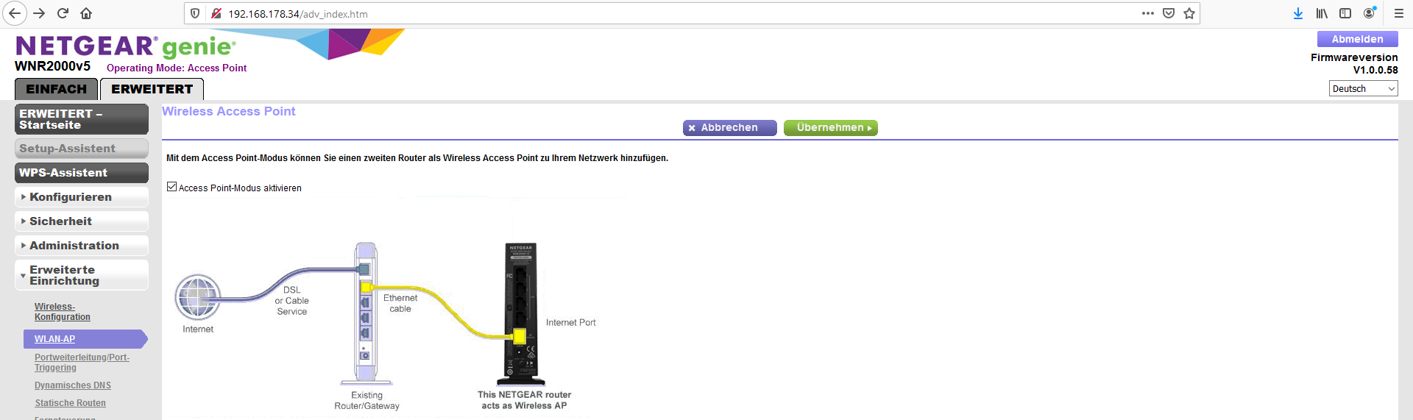Screen dimensions: 1413x420
Task: Open ERWEITERT – Startseite menu item
Action: [x=81, y=119]
